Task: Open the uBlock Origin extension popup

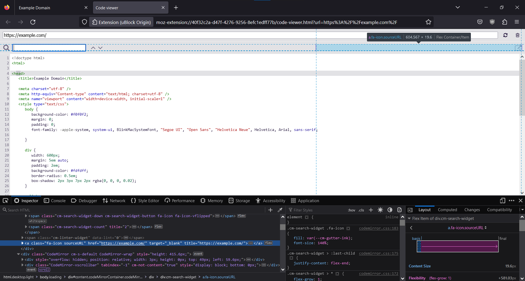Action: 492,22
